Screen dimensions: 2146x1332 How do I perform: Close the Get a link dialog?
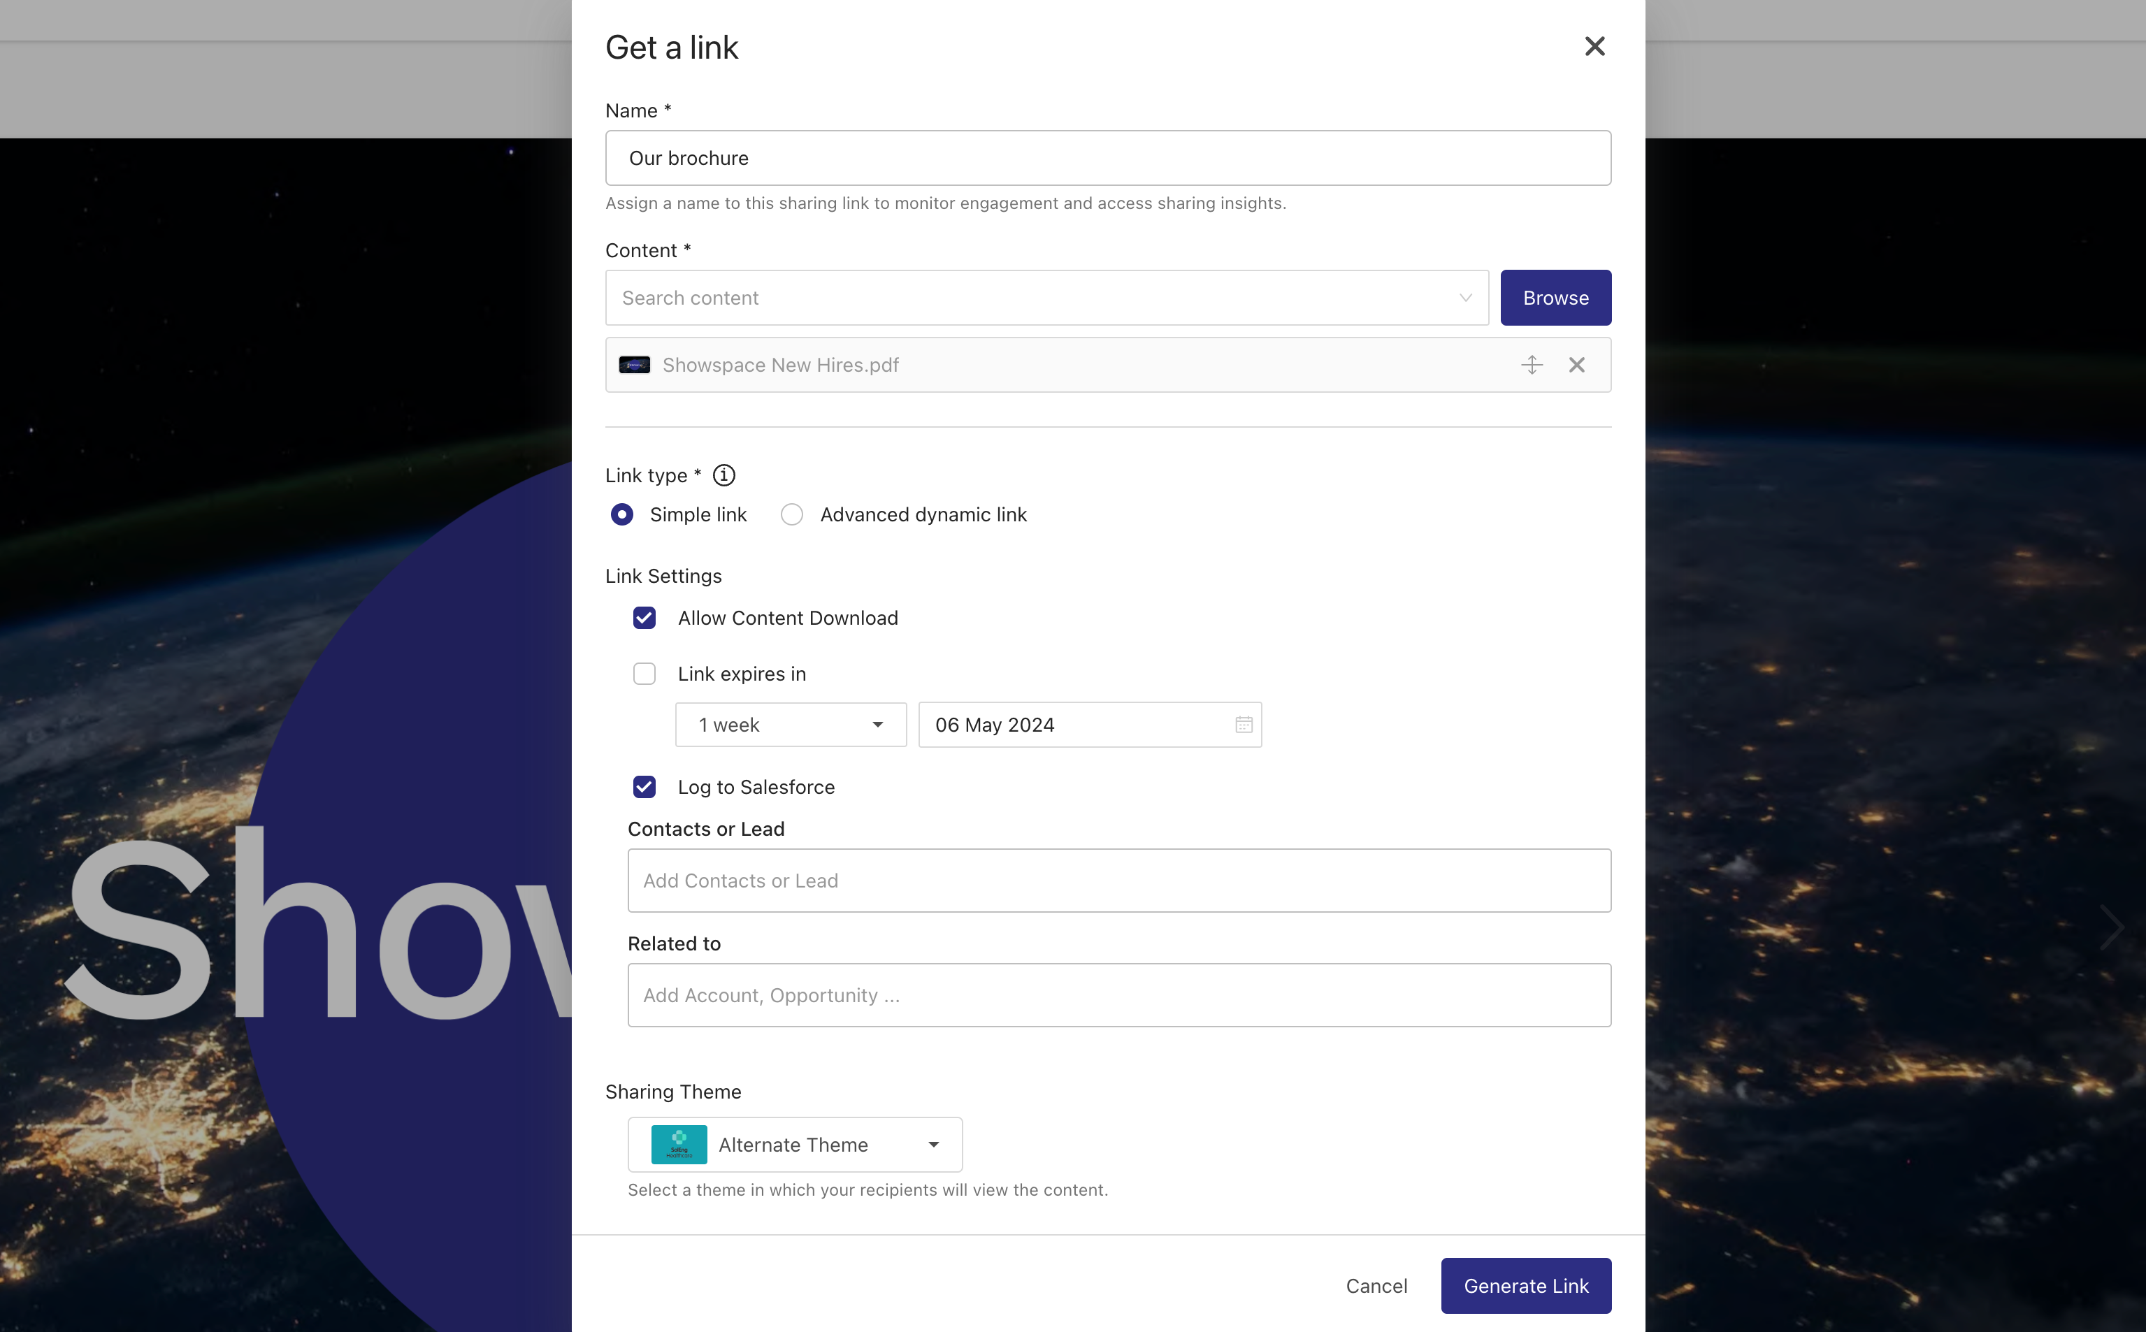tap(1594, 47)
